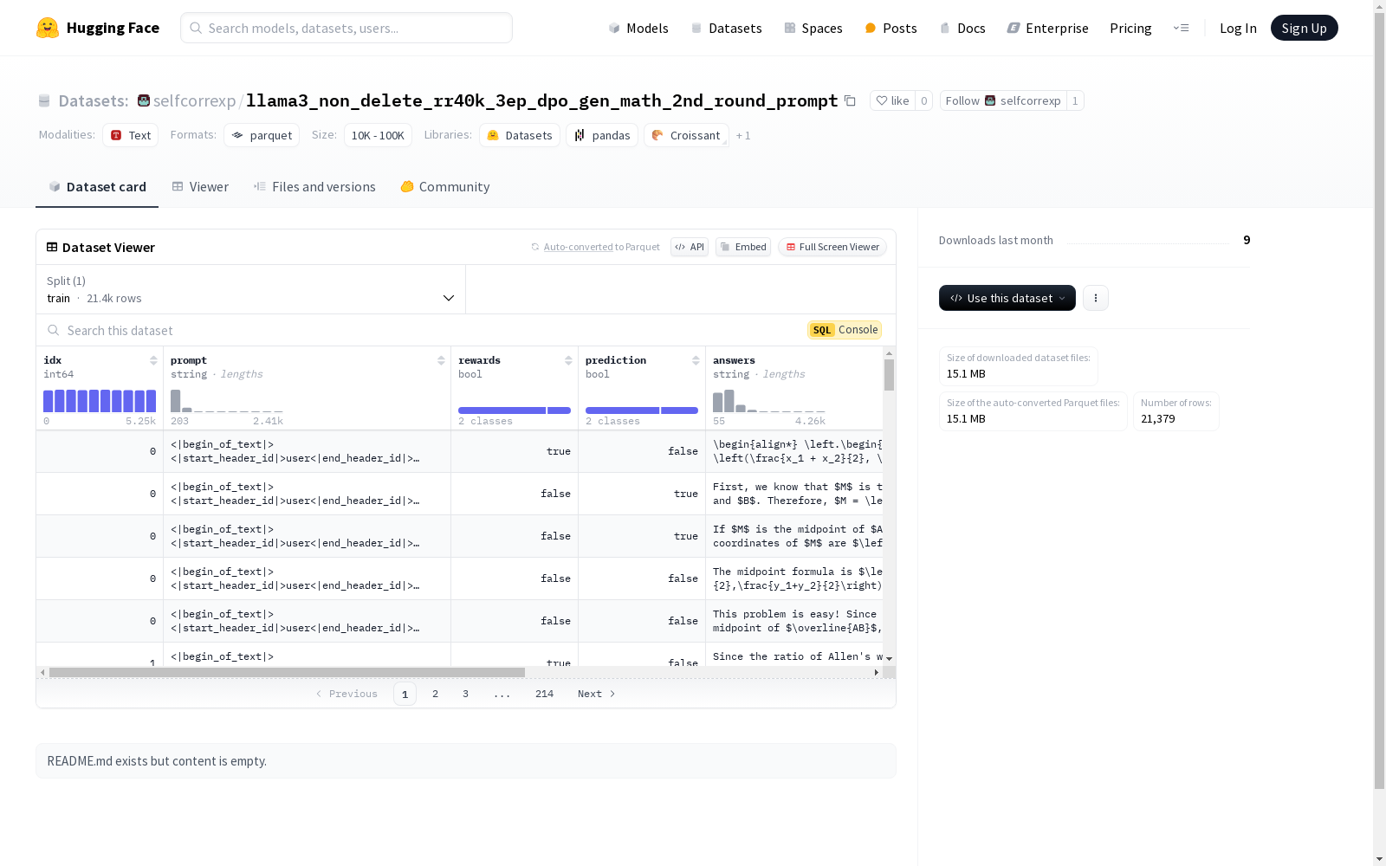Go to page 3 of the dataset
The height and width of the screenshot is (866, 1386).
[x=465, y=694]
